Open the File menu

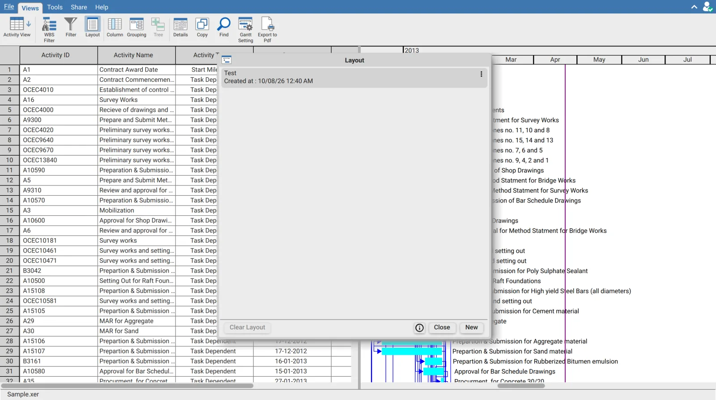(x=9, y=7)
